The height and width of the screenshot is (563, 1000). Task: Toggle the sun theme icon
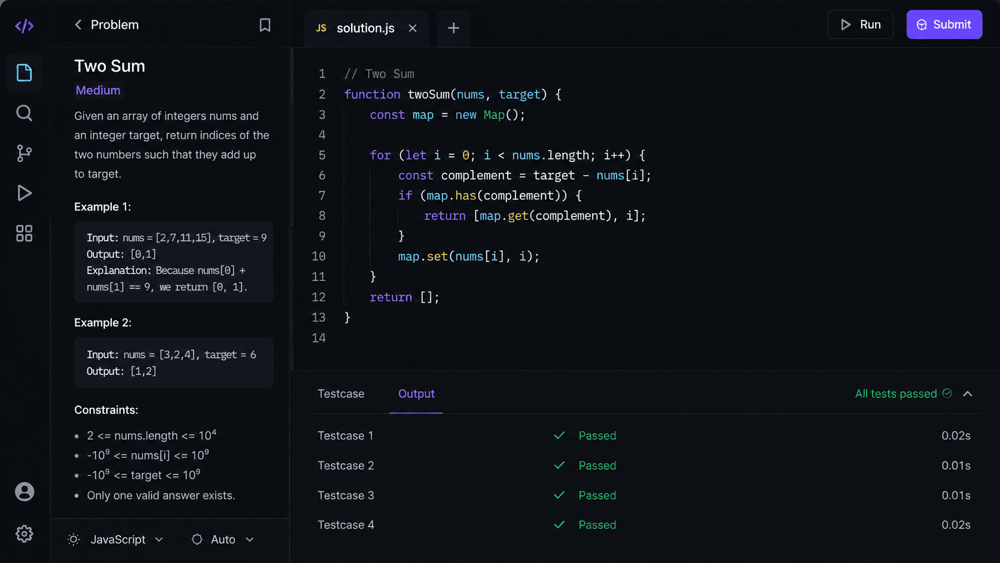click(x=74, y=540)
